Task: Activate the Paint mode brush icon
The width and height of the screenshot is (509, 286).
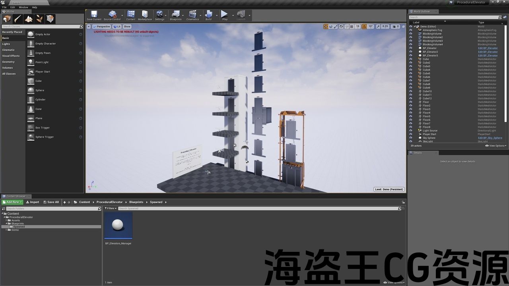Action: point(18,19)
